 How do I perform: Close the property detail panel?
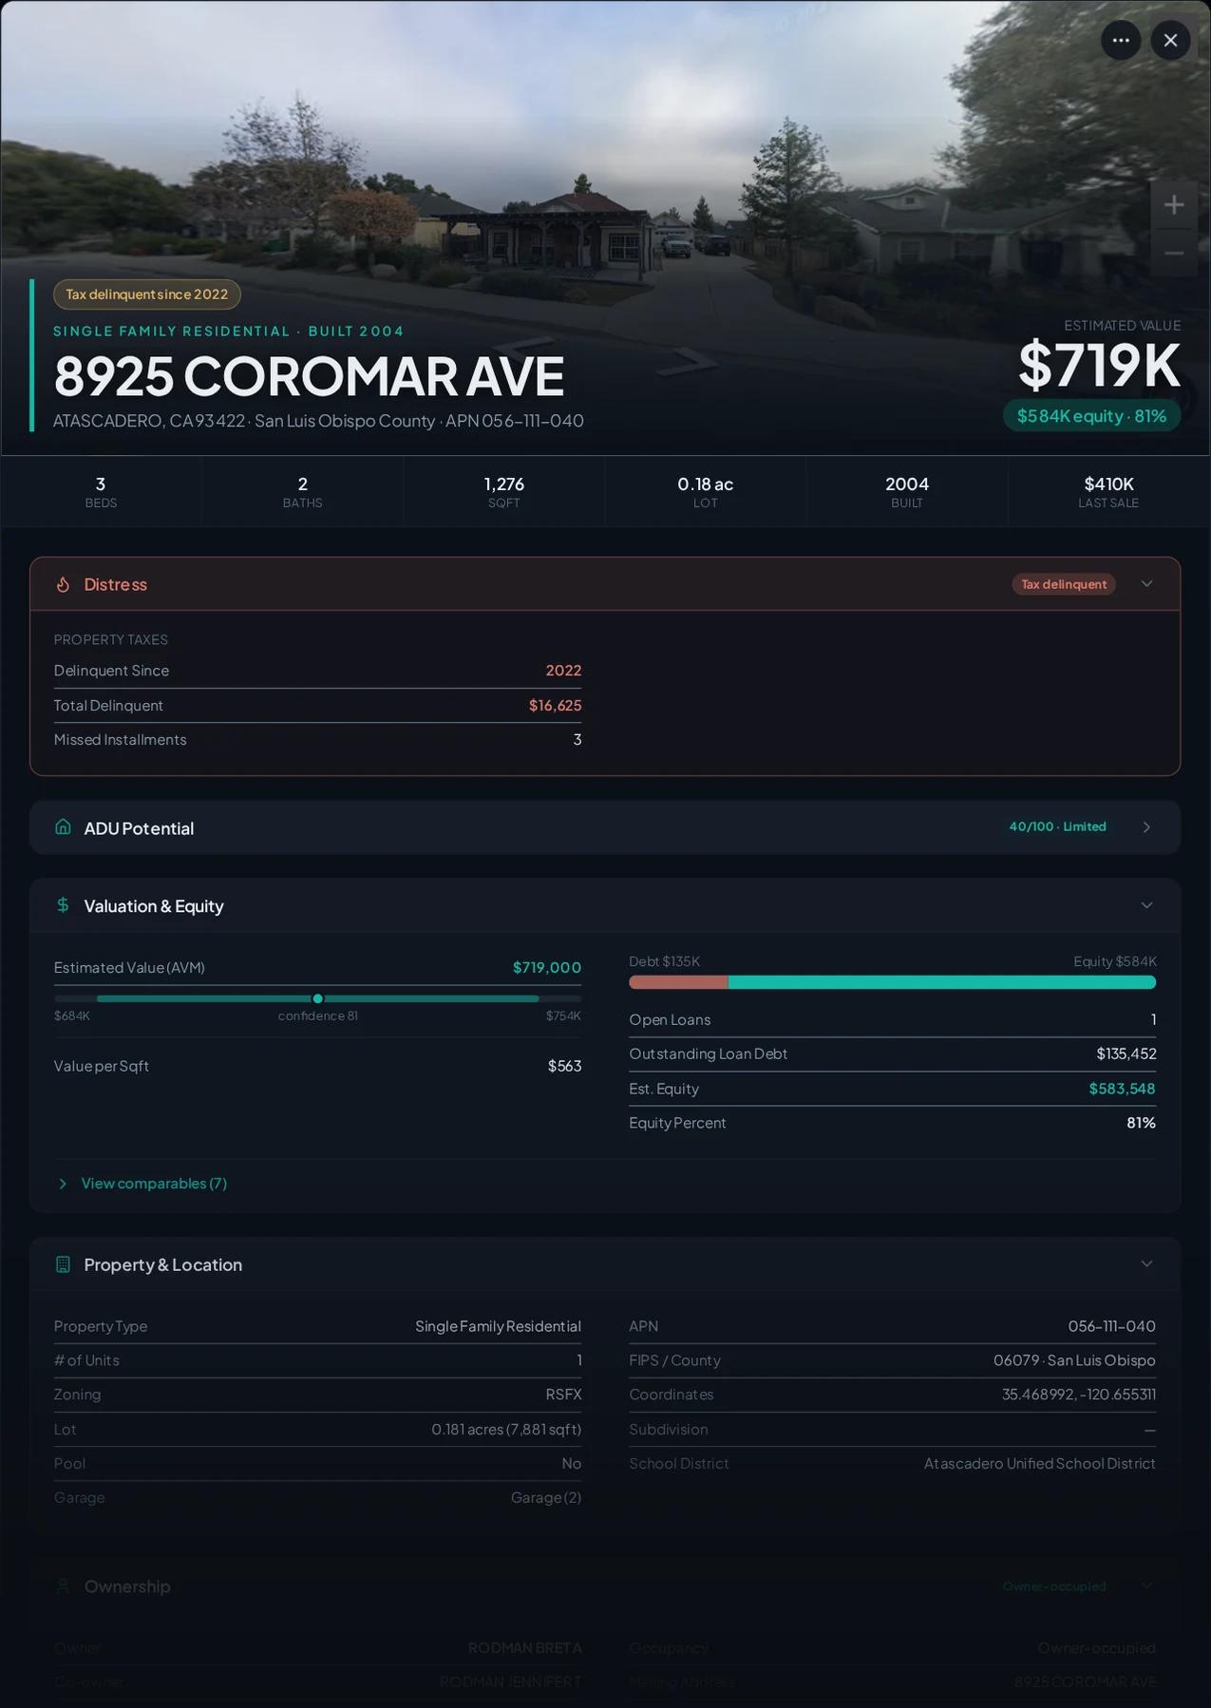click(x=1170, y=40)
